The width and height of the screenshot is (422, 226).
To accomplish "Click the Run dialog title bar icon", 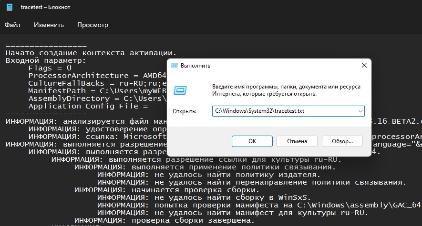I will [175, 66].
